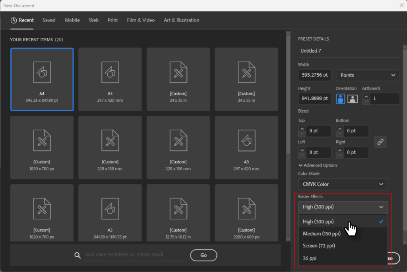The image size is (407, 272).
Task: Increase the Bottom bleed value
Action: tap(340, 128)
